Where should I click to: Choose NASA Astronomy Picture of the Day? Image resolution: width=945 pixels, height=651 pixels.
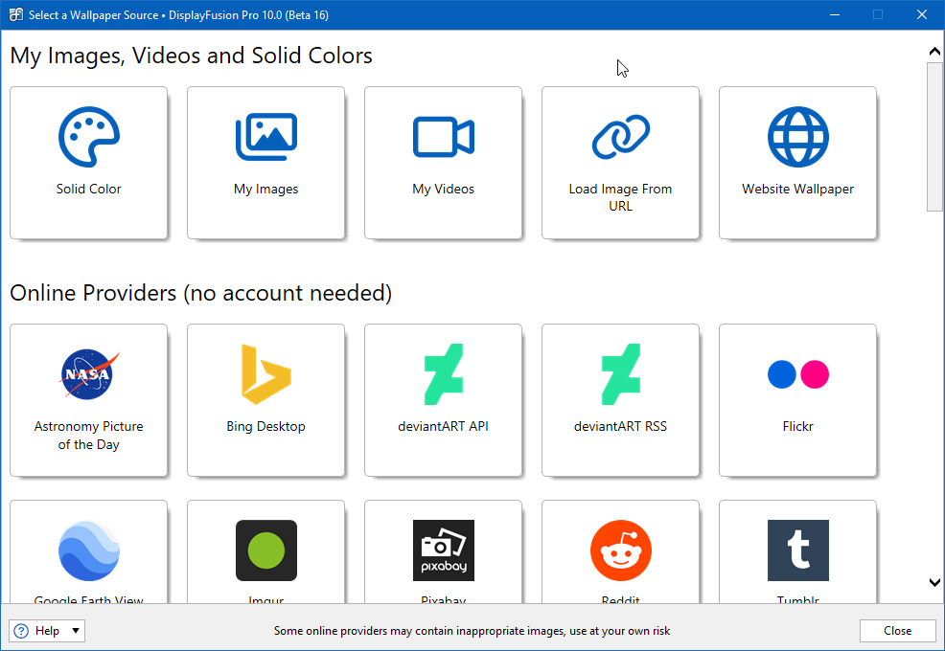tap(88, 400)
